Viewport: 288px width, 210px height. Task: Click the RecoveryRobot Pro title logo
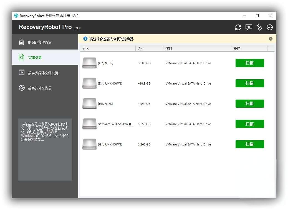tap(45, 27)
